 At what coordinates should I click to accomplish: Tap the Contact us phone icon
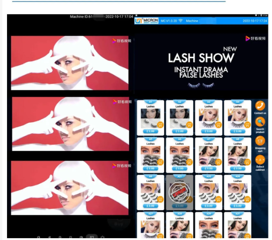(x=260, y=106)
